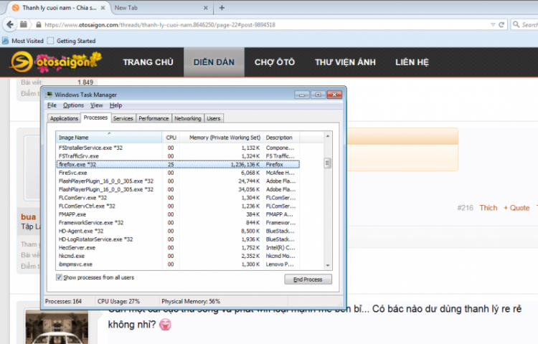Click the URL address field
The image size is (538, 344).
point(264,24)
